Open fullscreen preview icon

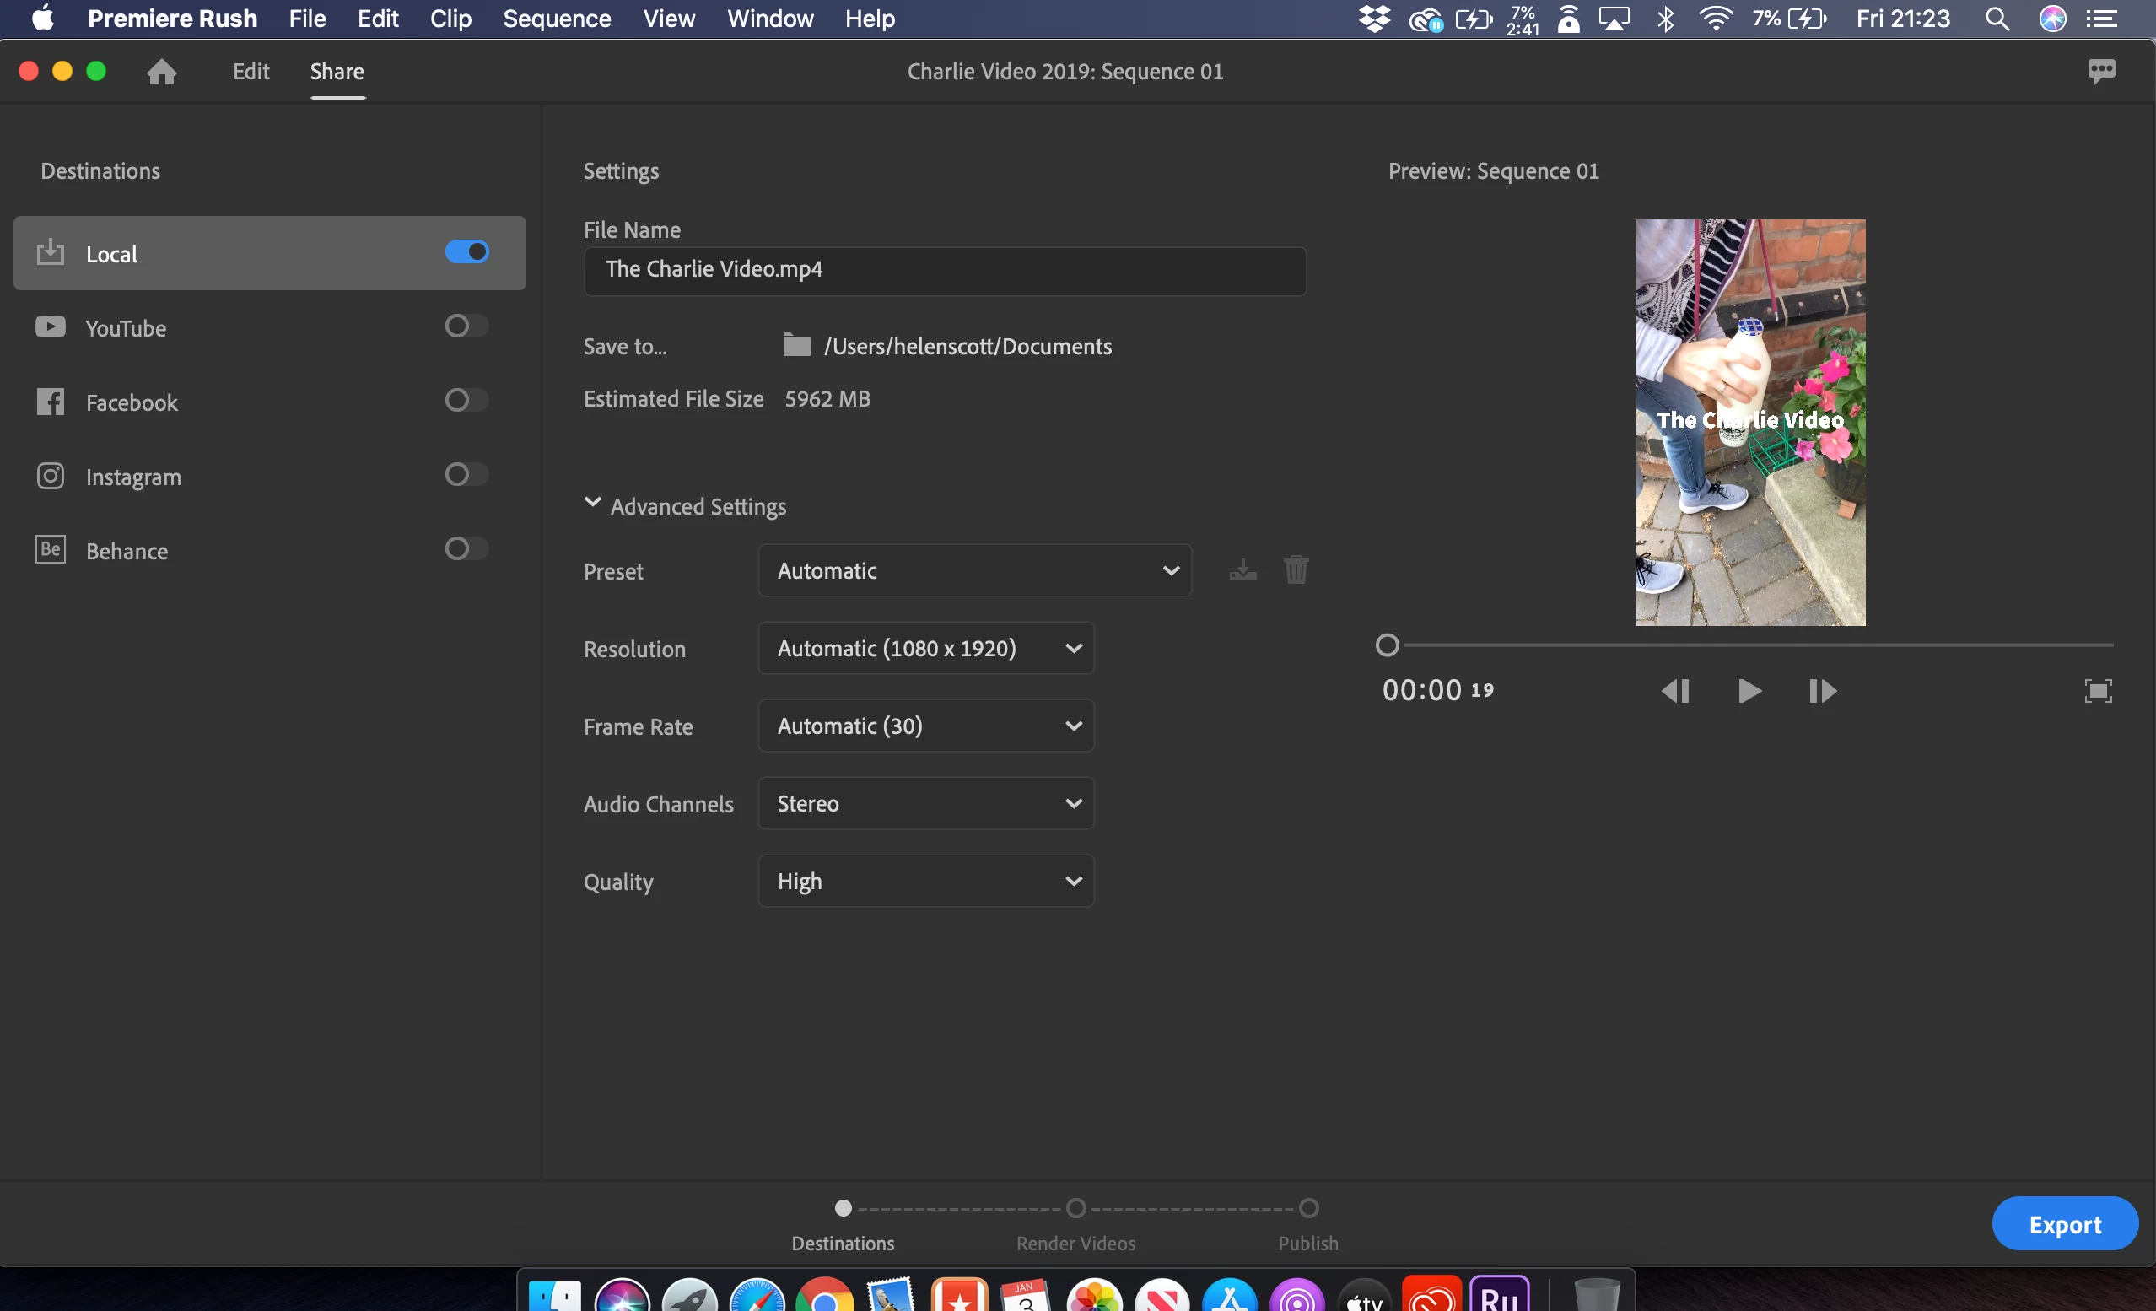coord(2097,690)
